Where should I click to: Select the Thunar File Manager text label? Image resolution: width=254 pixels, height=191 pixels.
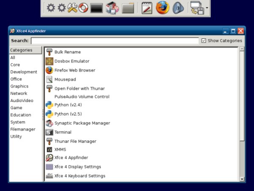(x=75, y=141)
